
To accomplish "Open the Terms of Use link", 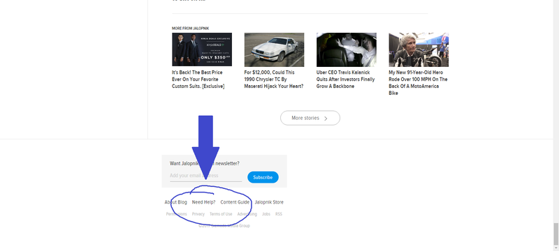I will [221, 214].
